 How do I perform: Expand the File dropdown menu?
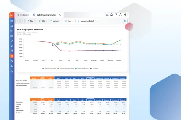[31, 21]
